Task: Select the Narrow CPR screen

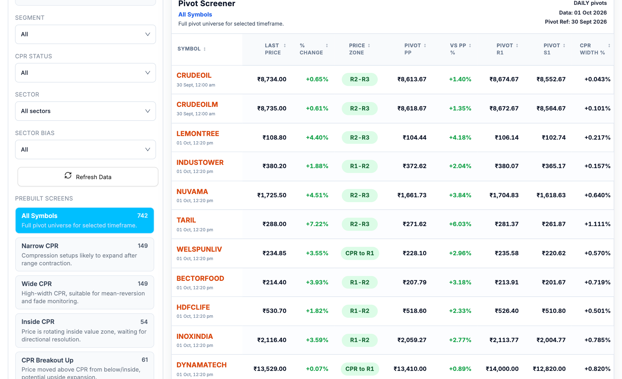Action: point(85,255)
